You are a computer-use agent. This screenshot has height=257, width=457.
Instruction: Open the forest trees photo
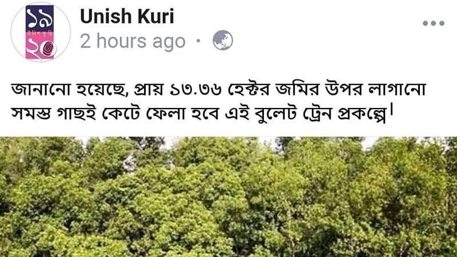pyautogui.click(x=228, y=197)
